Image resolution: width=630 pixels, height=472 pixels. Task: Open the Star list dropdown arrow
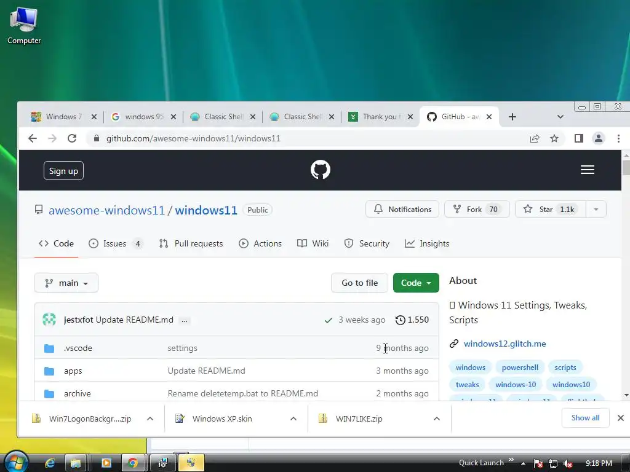(596, 210)
